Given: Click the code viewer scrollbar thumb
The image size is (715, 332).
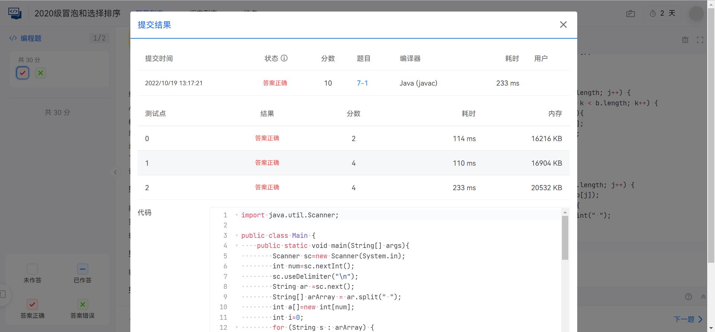Looking at the screenshot, I should pos(565,238).
